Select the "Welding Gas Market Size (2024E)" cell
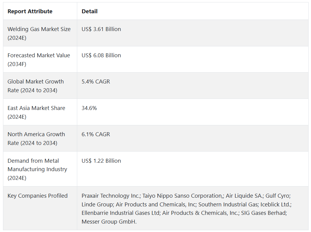311x232 pixels. (x=39, y=33)
